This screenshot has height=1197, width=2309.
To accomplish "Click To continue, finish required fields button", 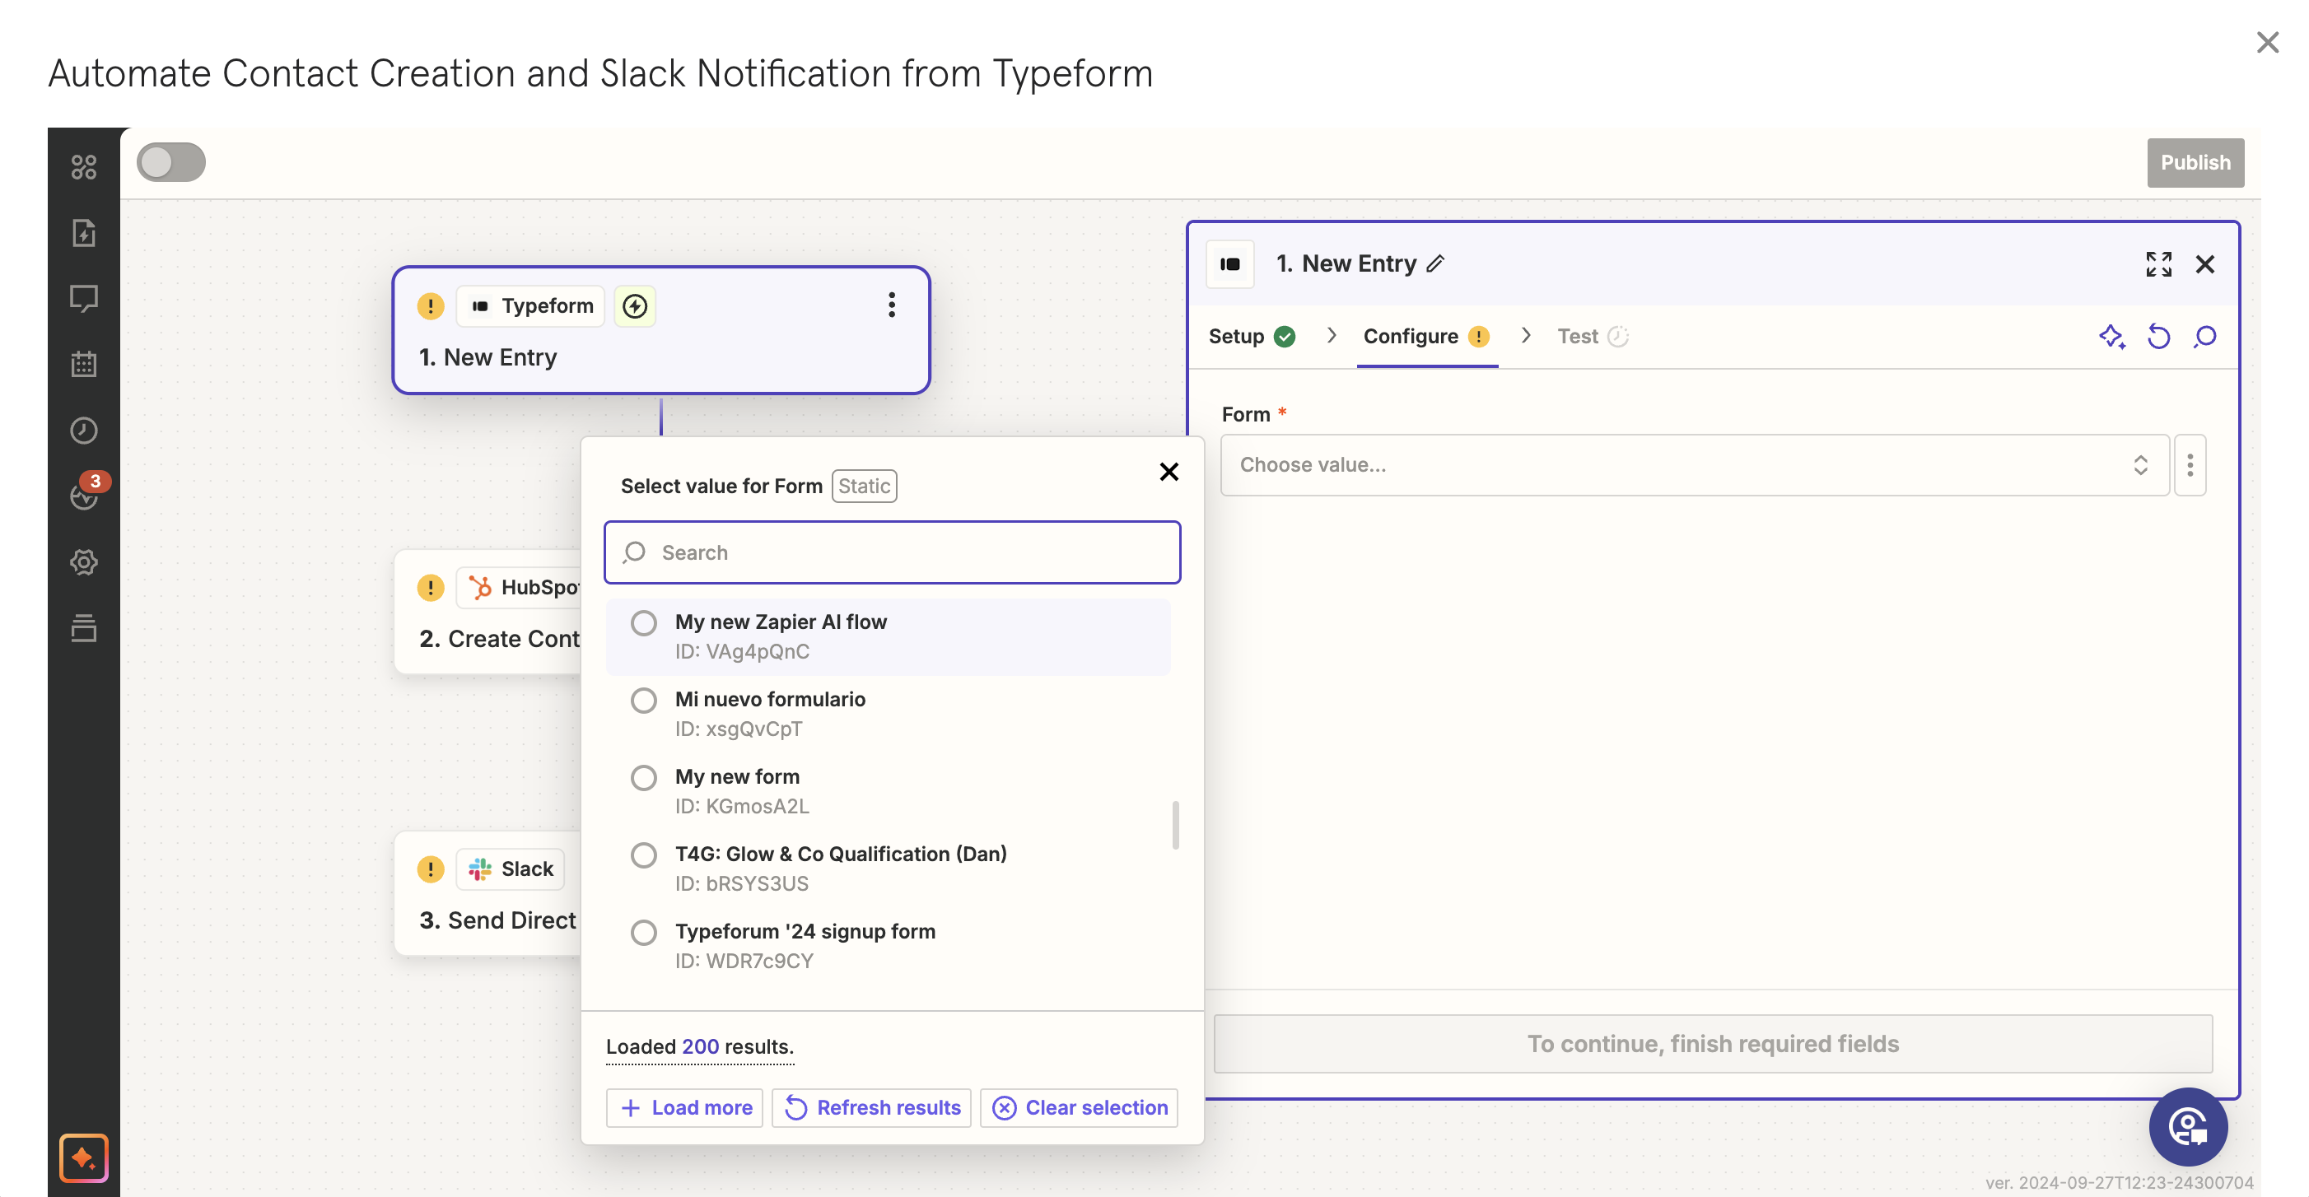I will pos(1713,1044).
